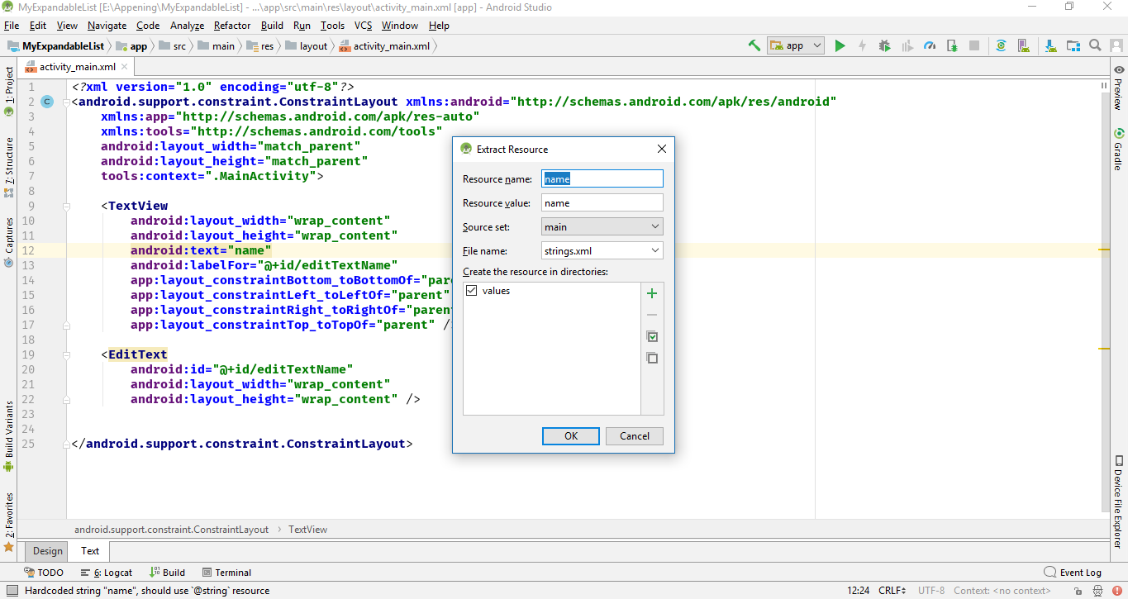Uncheck the values directory checkbox
1128x599 pixels.
click(x=471, y=290)
